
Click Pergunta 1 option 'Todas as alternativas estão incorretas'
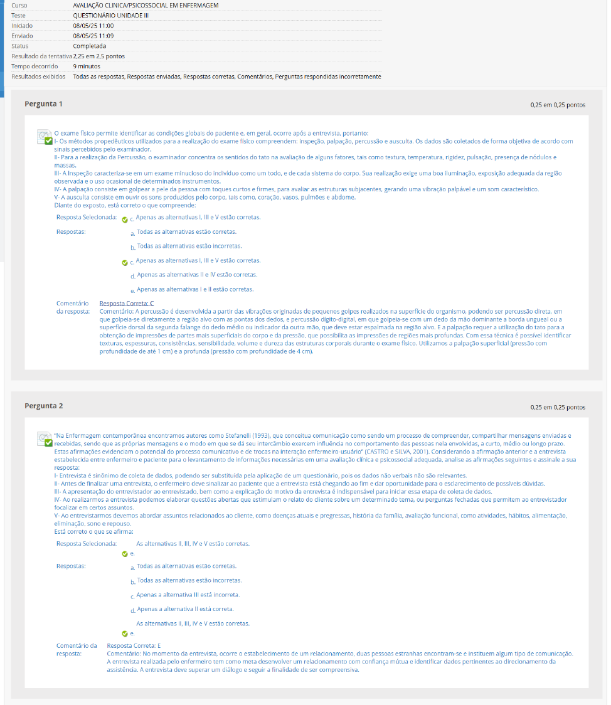(x=189, y=246)
